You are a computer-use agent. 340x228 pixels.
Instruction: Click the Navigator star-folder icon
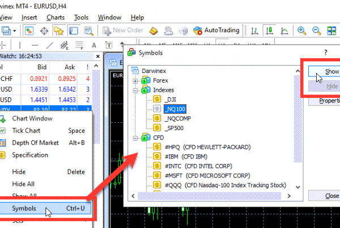[x=58, y=31]
